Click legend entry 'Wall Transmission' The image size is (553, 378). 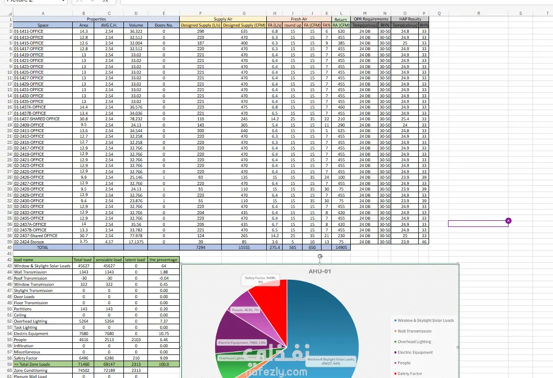[414, 331]
